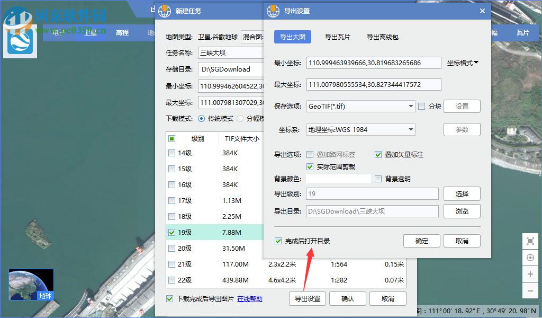Click the 浏览 button to change export directory
542x318 pixels.
point(462,211)
